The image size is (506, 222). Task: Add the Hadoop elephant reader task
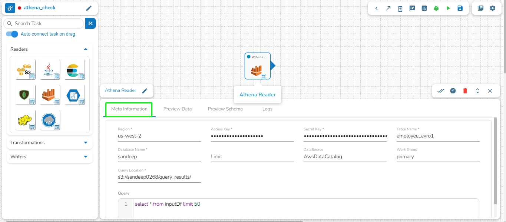point(26,120)
